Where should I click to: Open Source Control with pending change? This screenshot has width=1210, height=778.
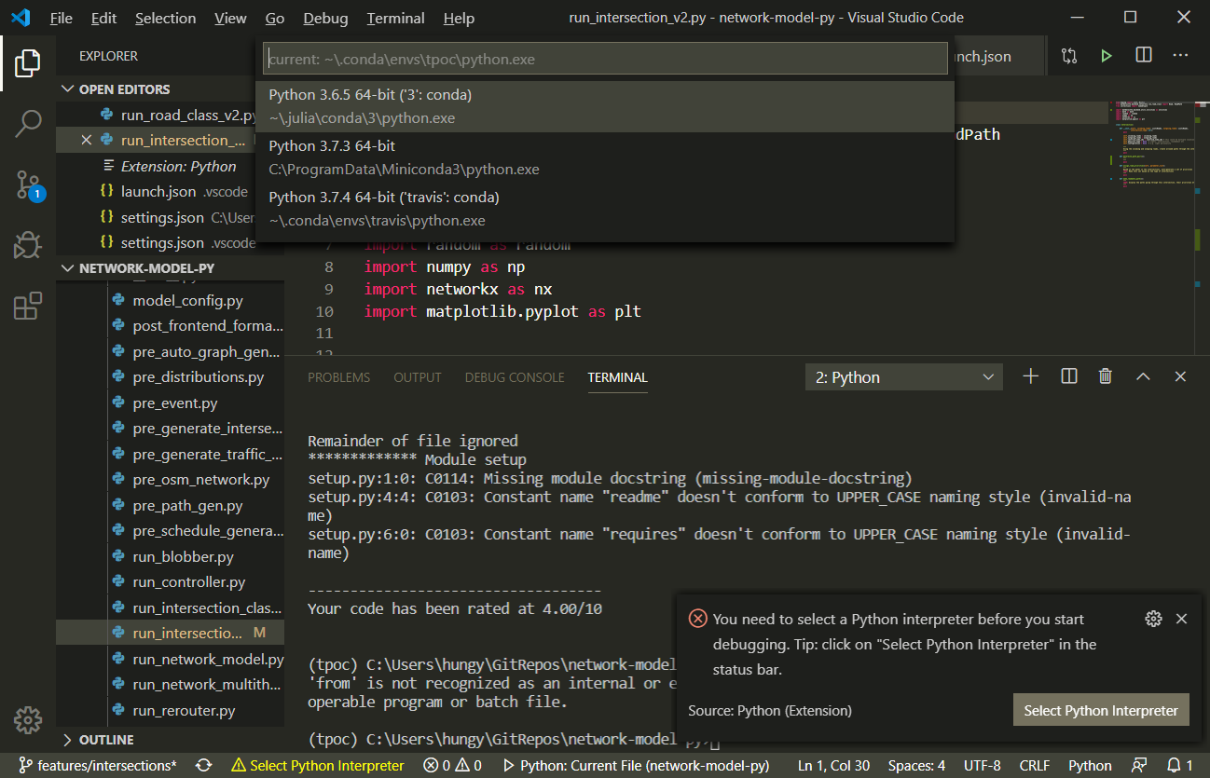(28, 184)
